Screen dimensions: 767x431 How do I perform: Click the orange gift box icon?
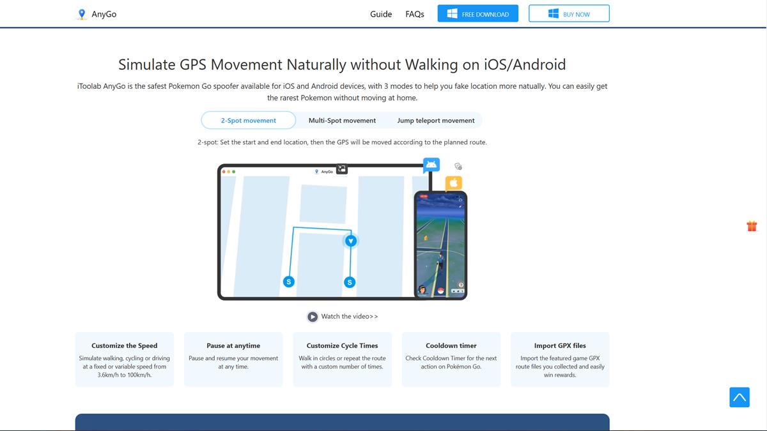pyautogui.click(x=752, y=226)
